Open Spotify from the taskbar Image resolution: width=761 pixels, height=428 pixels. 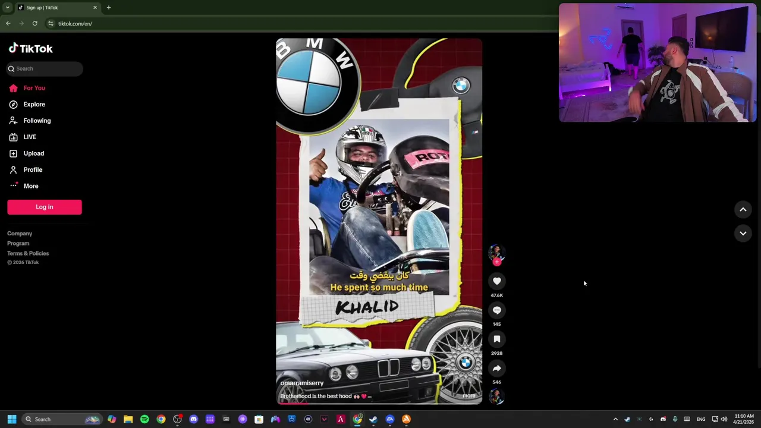pyautogui.click(x=144, y=420)
